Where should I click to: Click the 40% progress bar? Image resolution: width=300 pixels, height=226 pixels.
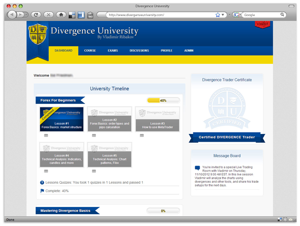click(x=163, y=100)
